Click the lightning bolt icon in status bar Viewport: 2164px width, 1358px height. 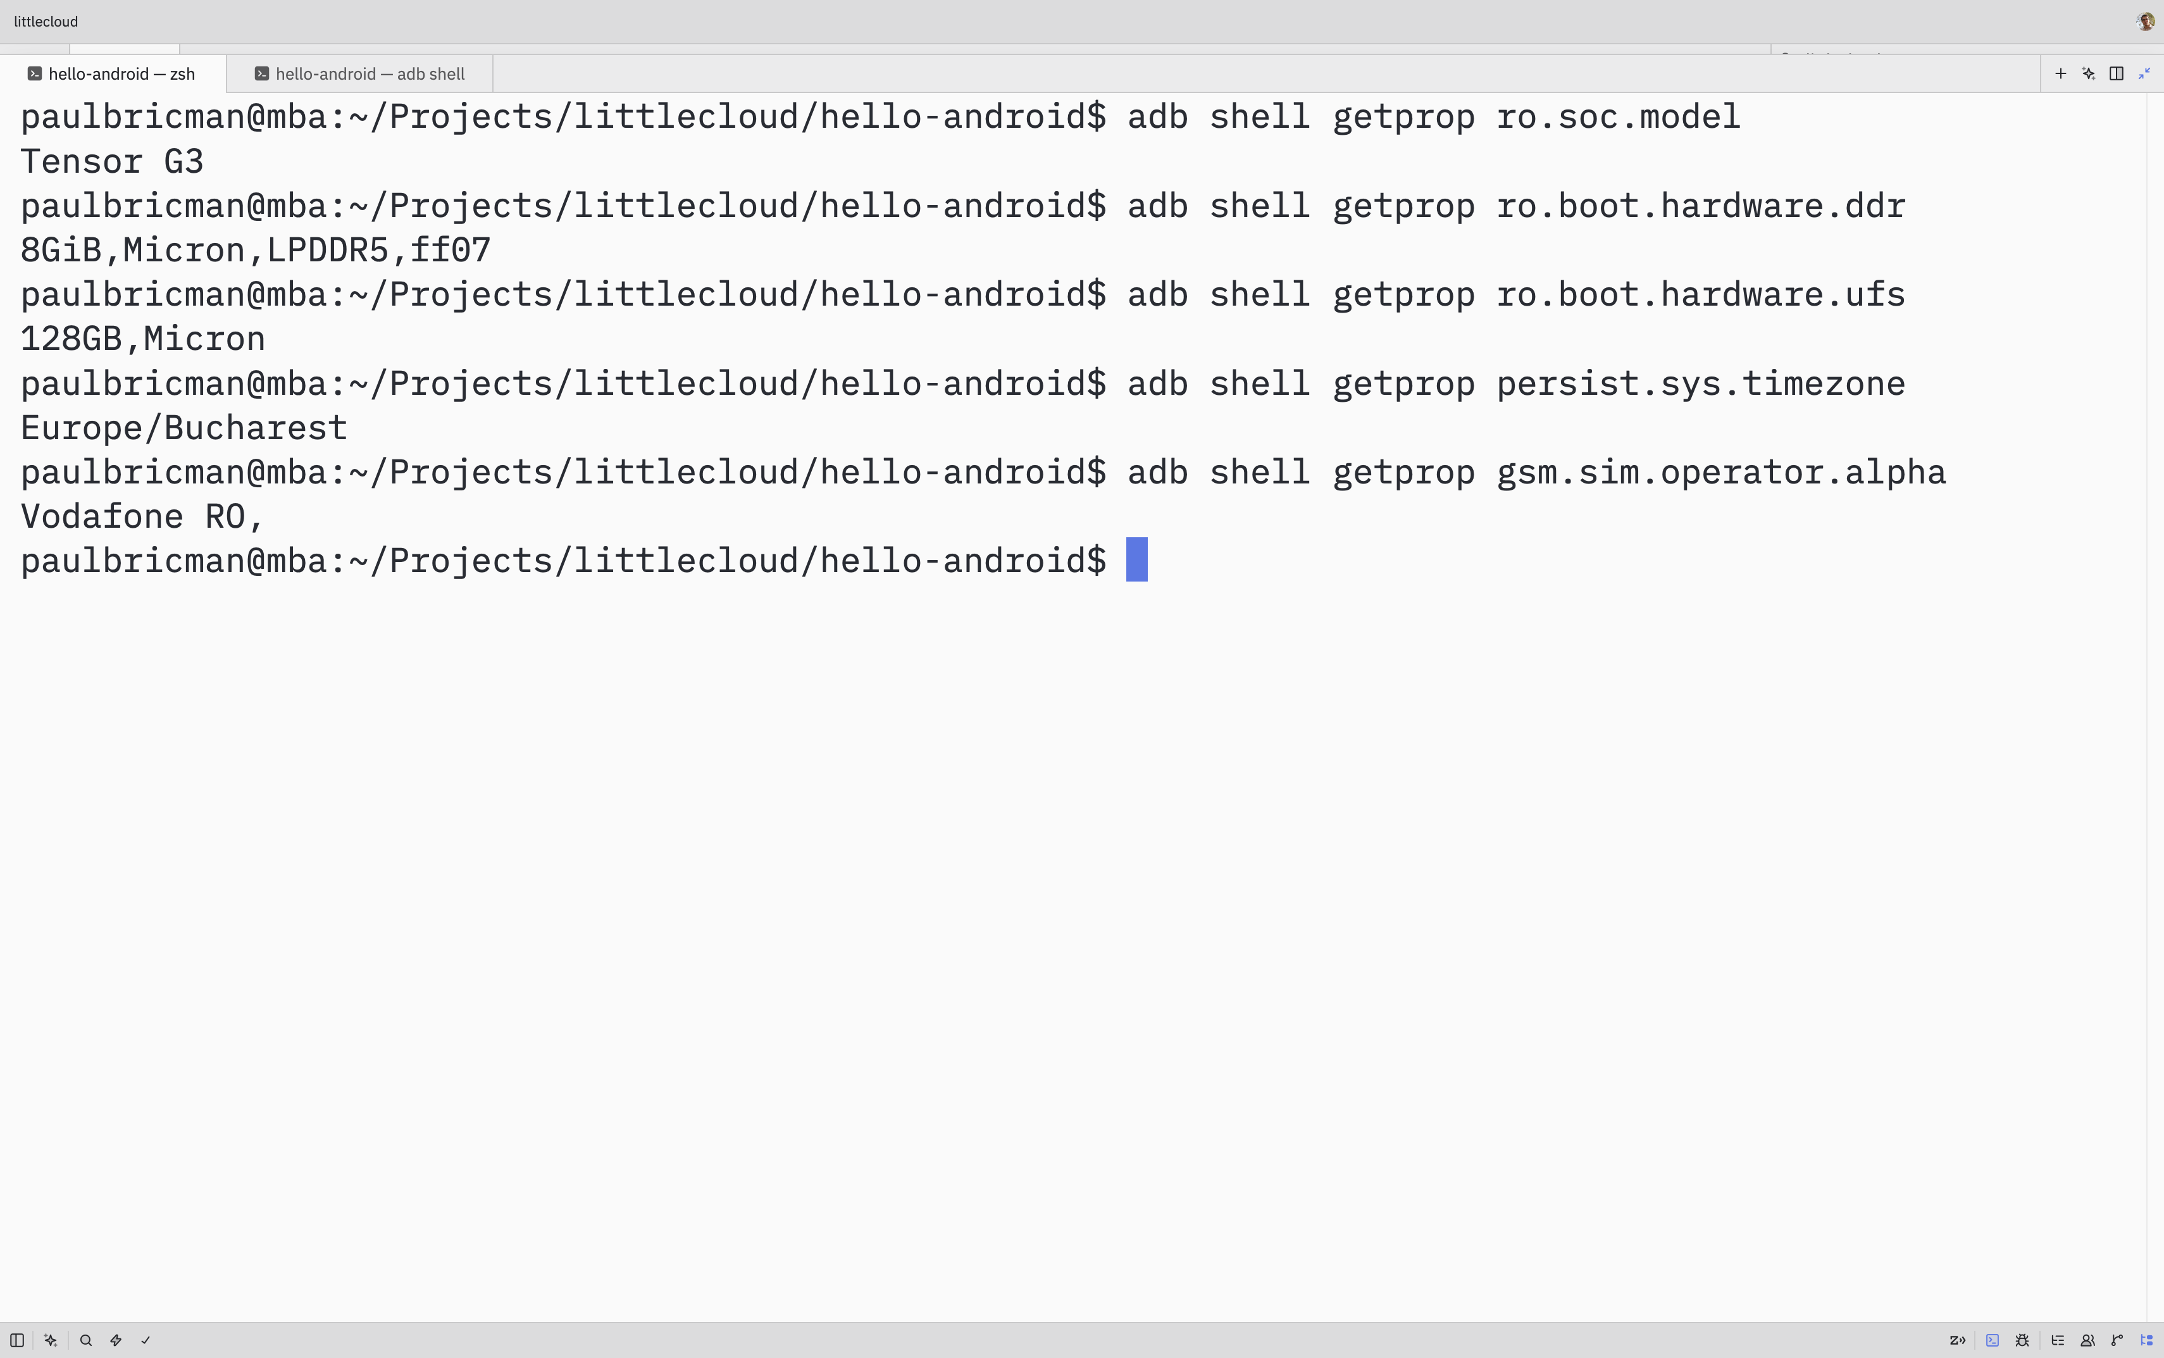(x=116, y=1340)
